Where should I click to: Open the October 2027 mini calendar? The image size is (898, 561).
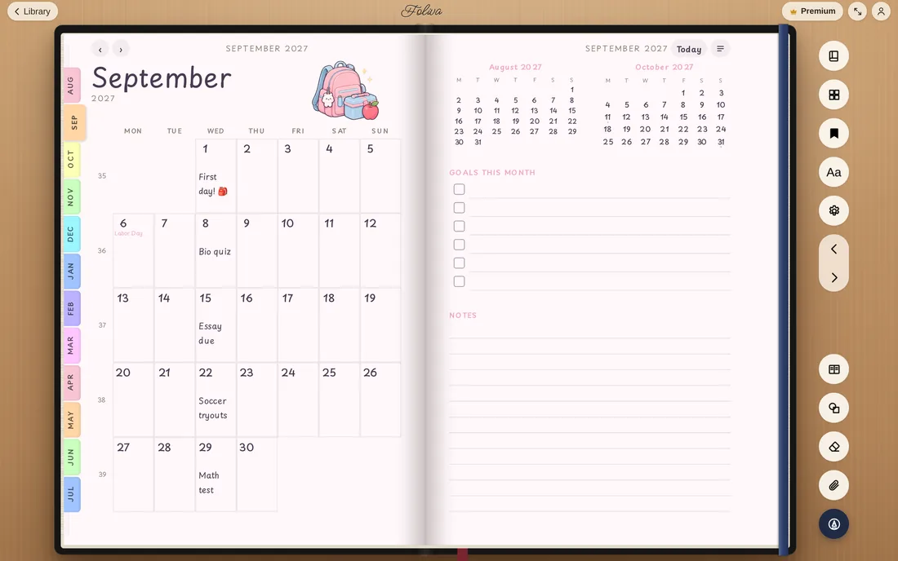tap(664, 105)
